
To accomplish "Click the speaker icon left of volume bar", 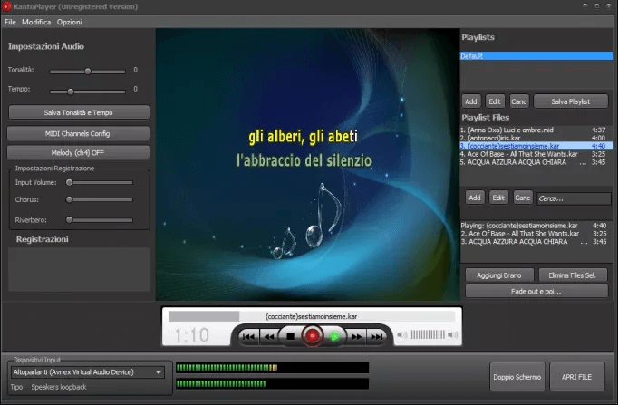I will pyautogui.click(x=403, y=336).
